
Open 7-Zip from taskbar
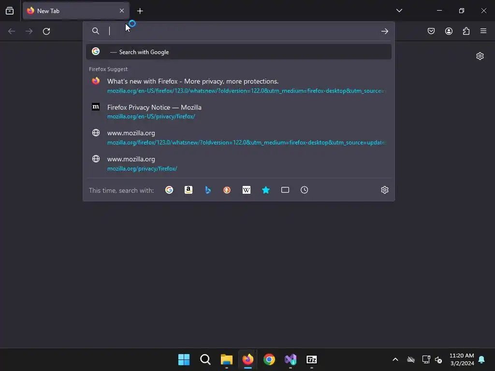coord(312,359)
